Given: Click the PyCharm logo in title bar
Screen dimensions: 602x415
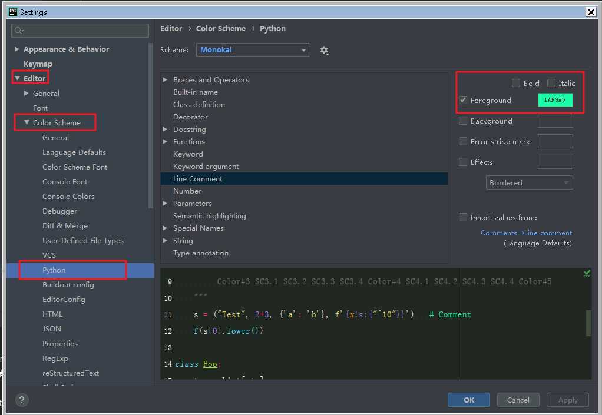Looking at the screenshot, I should coord(13,12).
